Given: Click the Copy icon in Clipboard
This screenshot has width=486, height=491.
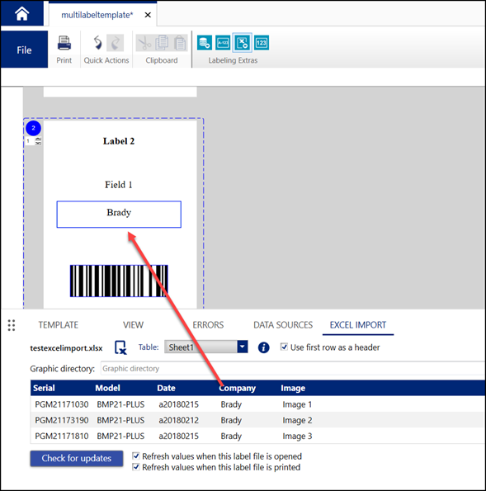Looking at the screenshot, I should click(x=162, y=43).
